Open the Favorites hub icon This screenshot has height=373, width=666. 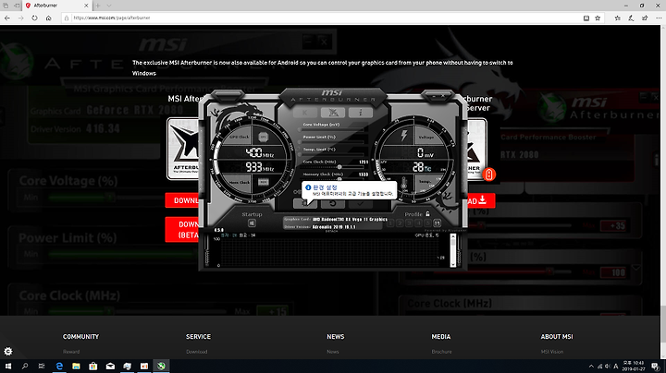tap(618, 18)
